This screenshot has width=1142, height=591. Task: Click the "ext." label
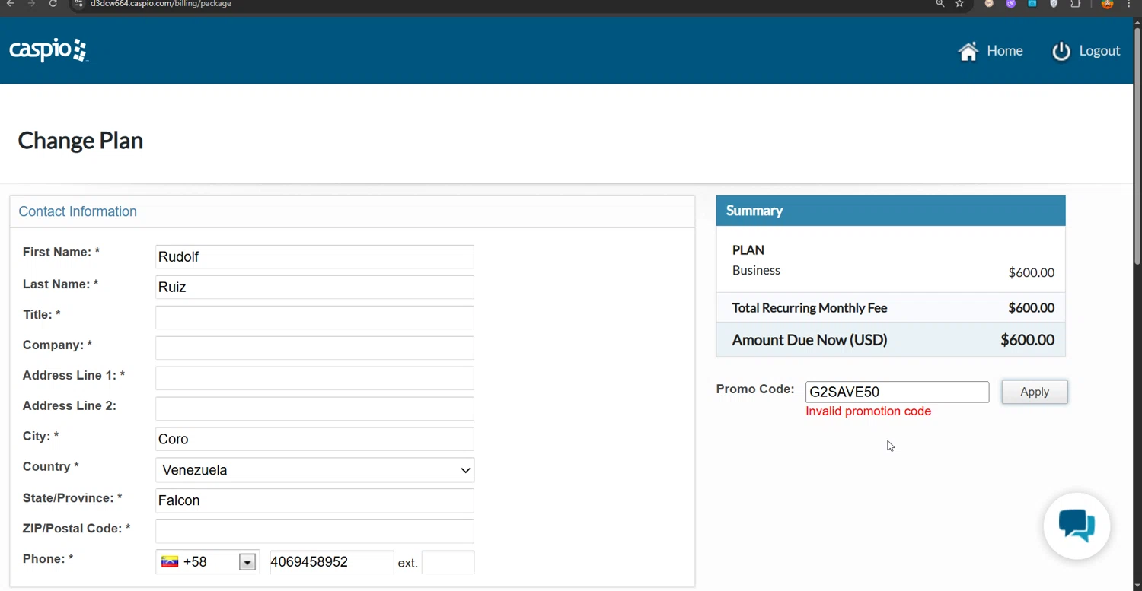[407, 564]
